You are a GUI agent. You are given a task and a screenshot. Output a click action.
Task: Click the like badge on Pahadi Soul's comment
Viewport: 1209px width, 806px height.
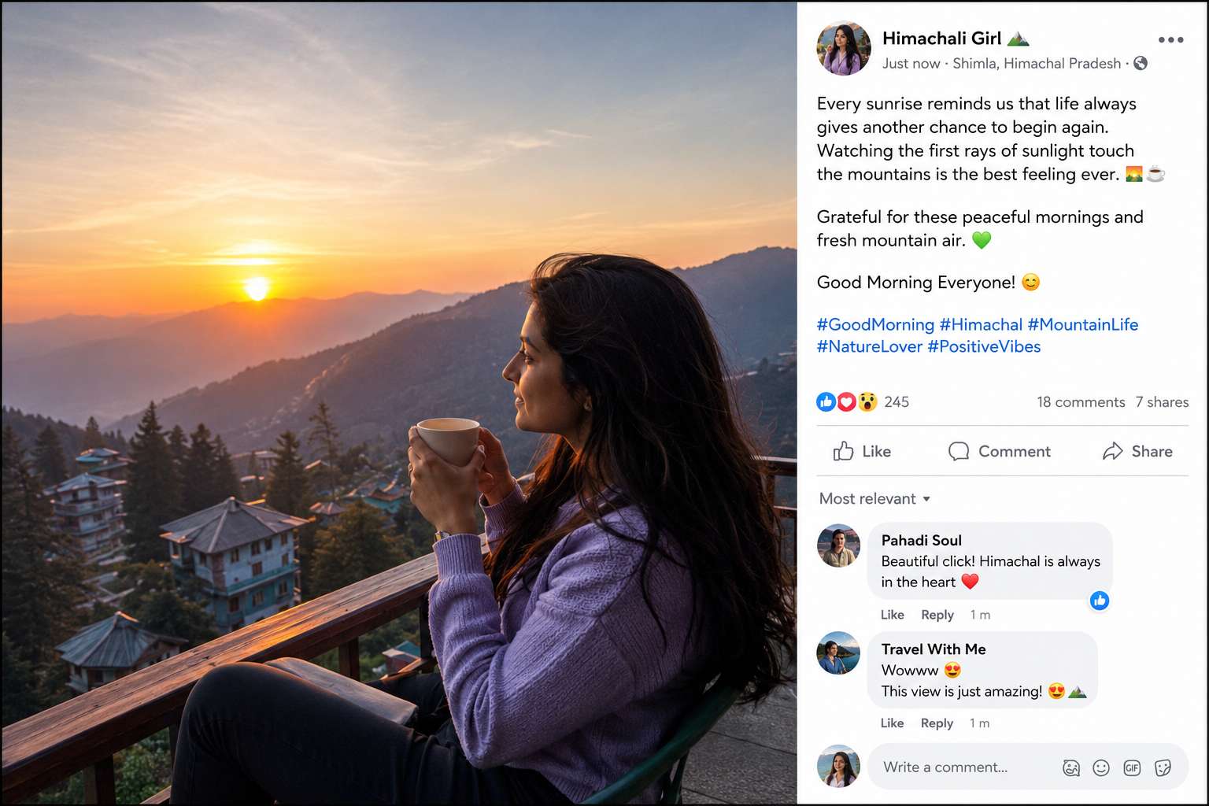pos(1100,601)
